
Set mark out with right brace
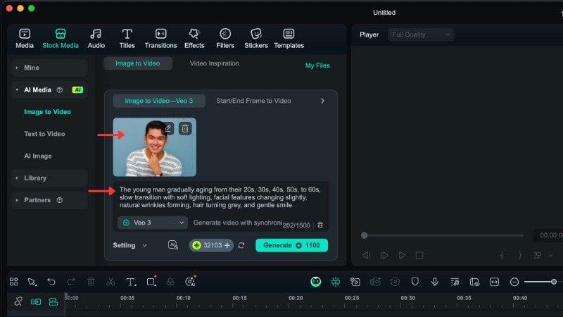pos(519,255)
